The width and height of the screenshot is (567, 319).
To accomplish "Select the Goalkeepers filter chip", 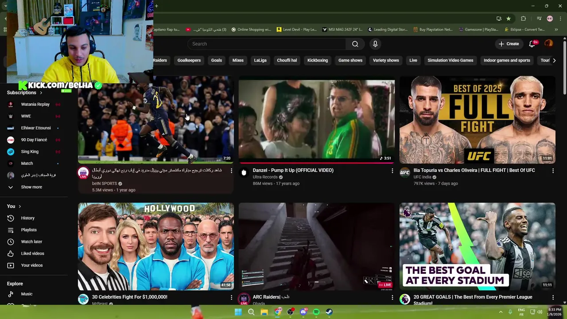I will 189,60.
